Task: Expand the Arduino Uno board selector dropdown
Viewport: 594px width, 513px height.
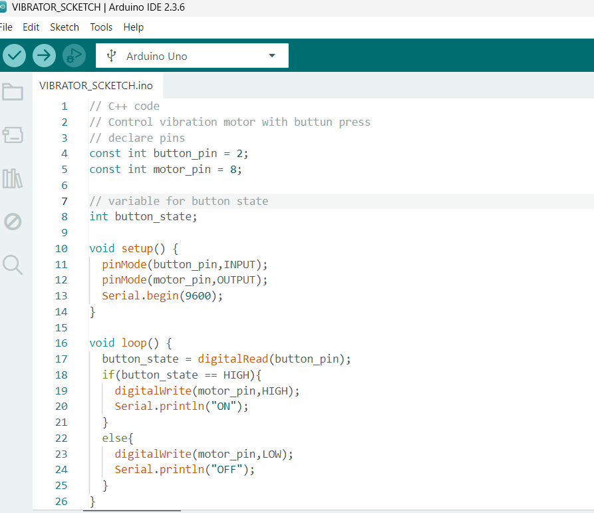Action: pyautogui.click(x=192, y=56)
